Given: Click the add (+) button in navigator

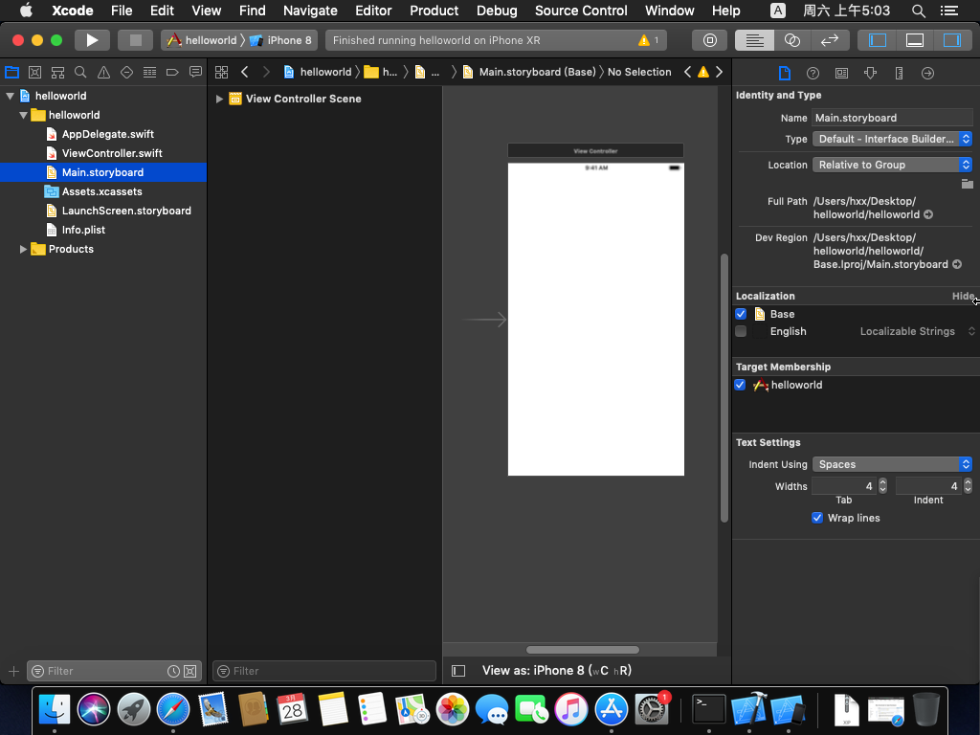Looking at the screenshot, I should tap(13, 671).
